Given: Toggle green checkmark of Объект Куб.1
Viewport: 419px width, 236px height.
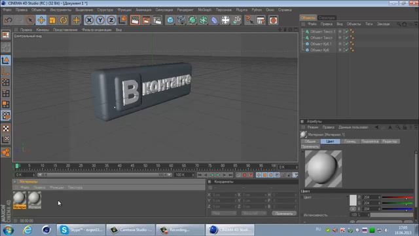Looking at the screenshot, I should 346,44.
